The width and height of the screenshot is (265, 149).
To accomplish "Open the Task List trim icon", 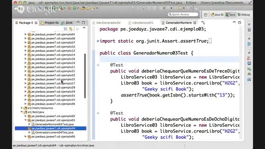I will coord(249,30).
